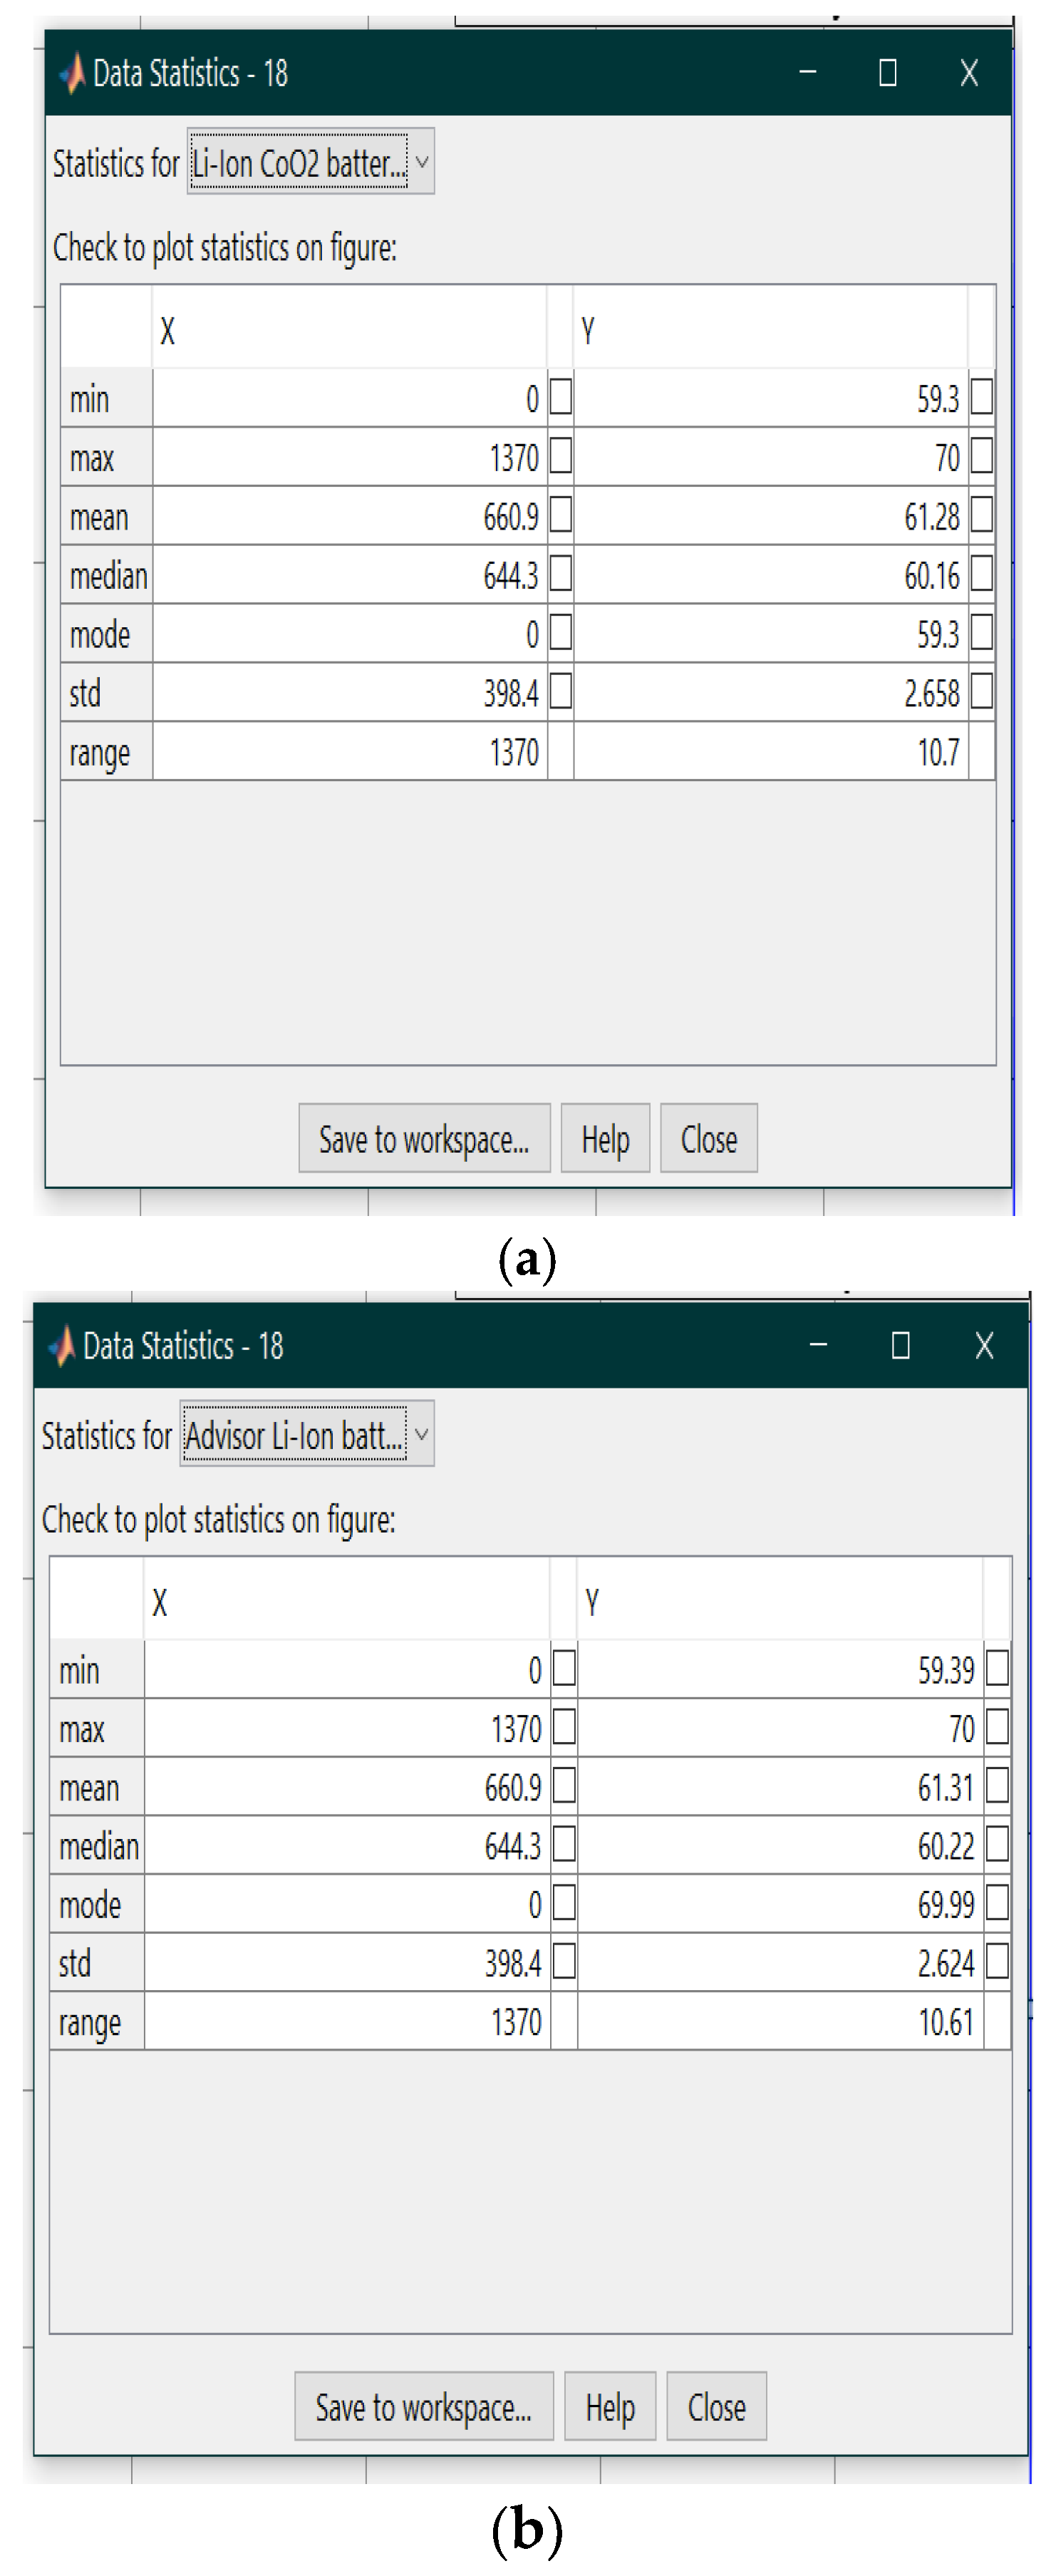1046x2576 pixels.
Task: Maximize the Li-Ion CoO2 Data Statistics window
Action: coord(887,73)
